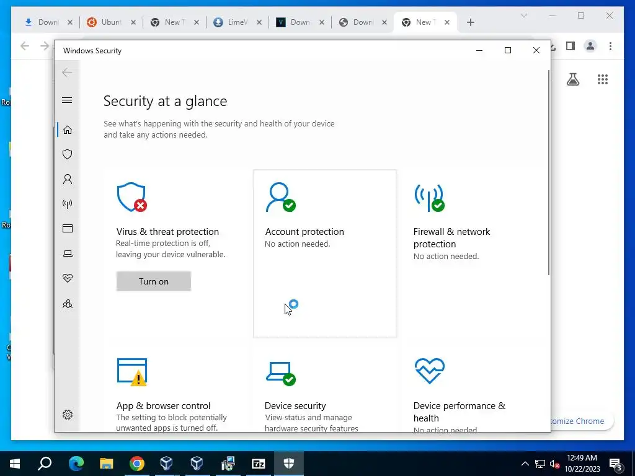Open Device security tile heading

click(295, 405)
